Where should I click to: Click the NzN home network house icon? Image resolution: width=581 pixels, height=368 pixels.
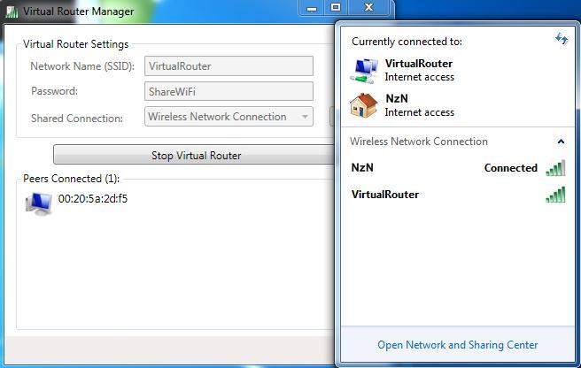(363, 105)
